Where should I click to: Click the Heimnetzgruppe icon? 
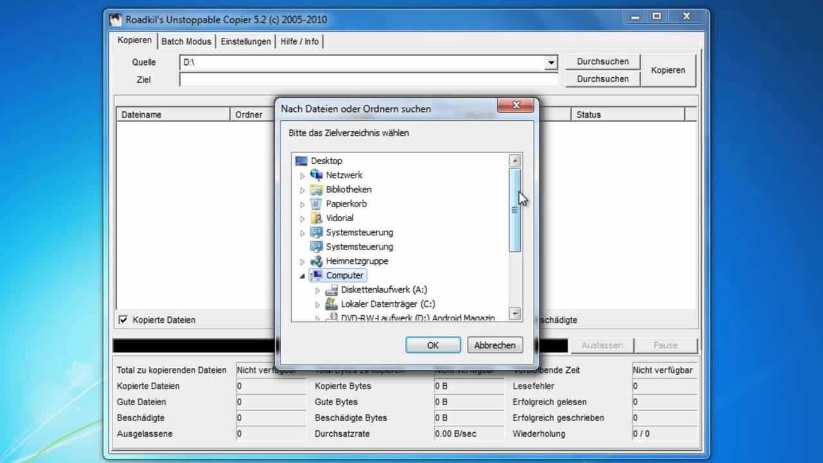316,261
